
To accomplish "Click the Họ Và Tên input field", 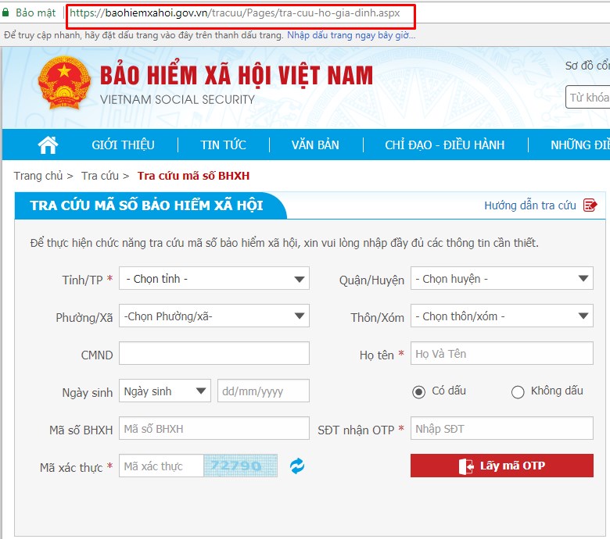I will [x=502, y=353].
